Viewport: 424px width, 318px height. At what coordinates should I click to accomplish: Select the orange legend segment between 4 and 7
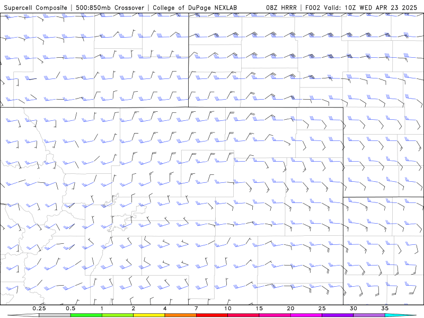(180, 315)
